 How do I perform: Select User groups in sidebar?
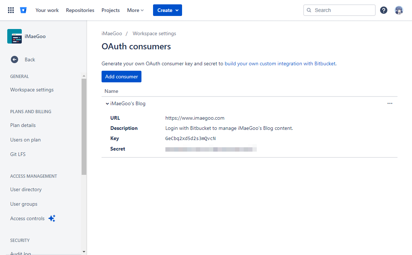coord(24,204)
